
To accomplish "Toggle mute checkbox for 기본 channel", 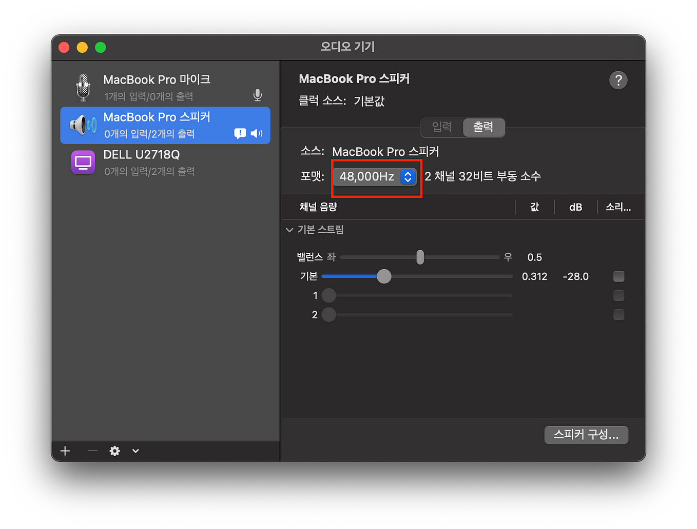I will tap(619, 276).
